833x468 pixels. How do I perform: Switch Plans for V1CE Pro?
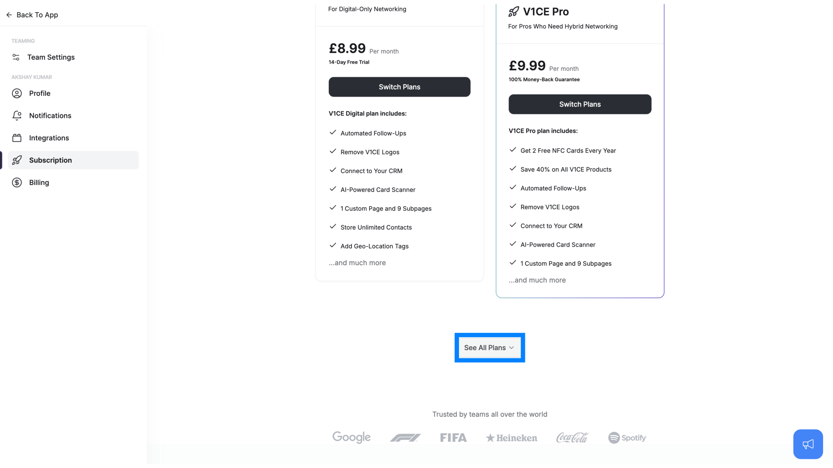tap(580, 104)
